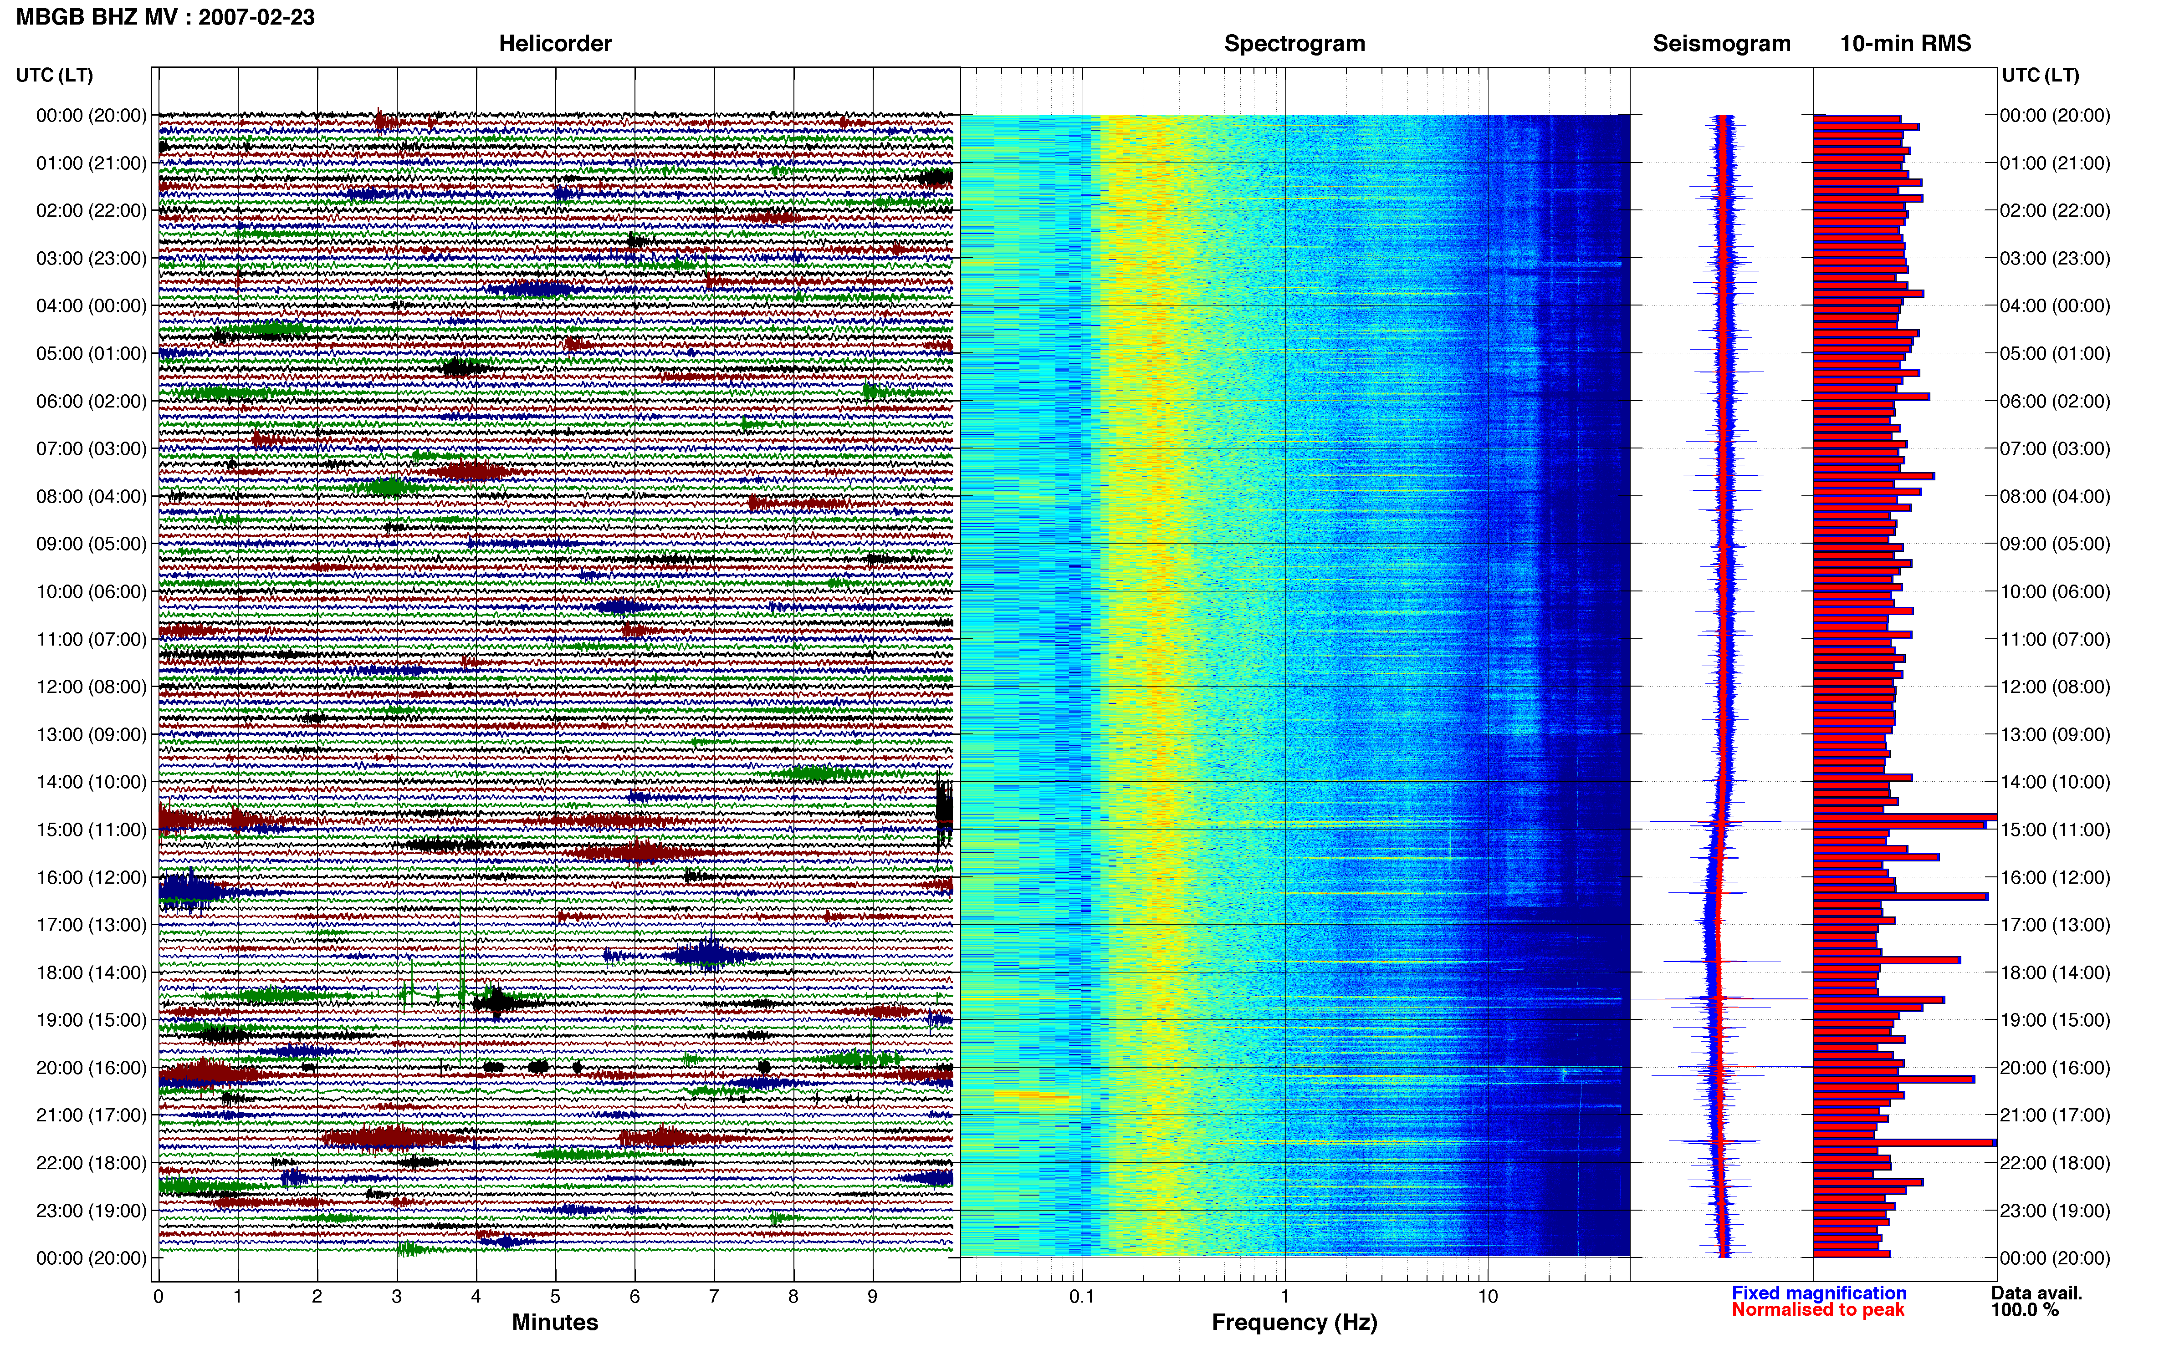Screen dimensions: 2159x1349
Task: Click right time label '01:00 (21:00)'
Action: click(2056, 163)
